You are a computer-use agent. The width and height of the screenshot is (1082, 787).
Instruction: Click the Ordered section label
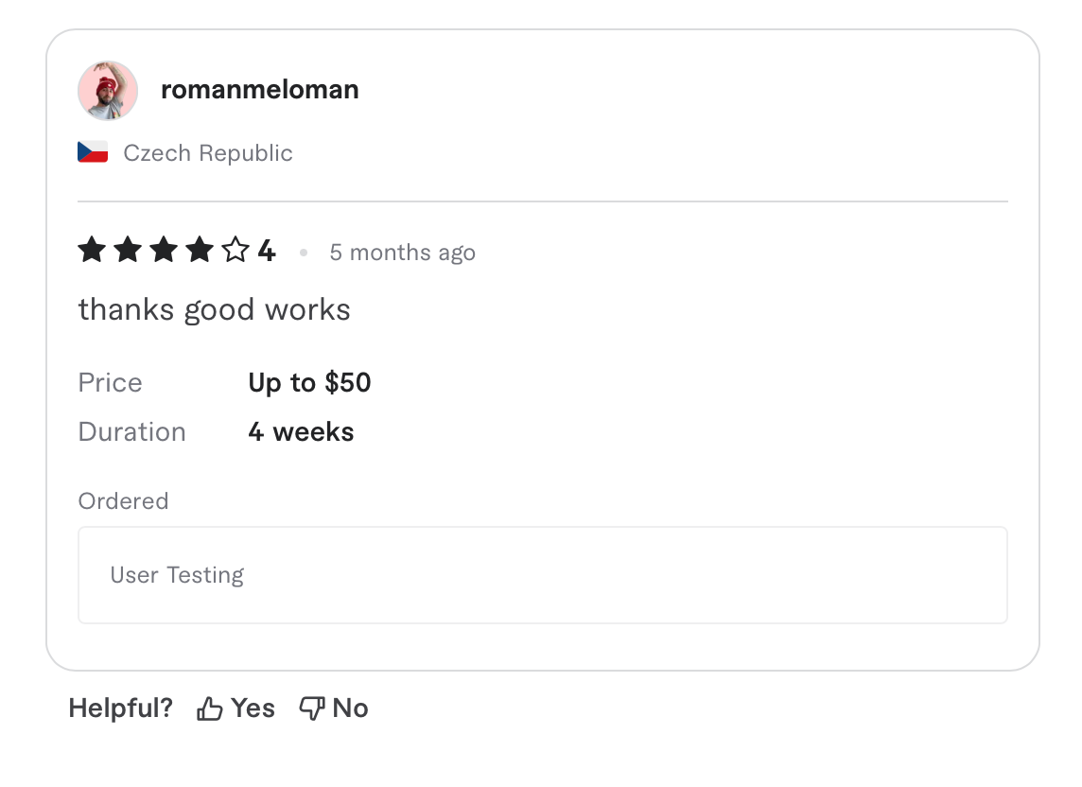click(x=123, y=500)
